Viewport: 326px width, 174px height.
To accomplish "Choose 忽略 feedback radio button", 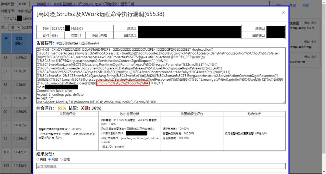I will [x=61, y=159].
